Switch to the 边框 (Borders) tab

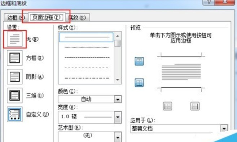pos(16,18)
